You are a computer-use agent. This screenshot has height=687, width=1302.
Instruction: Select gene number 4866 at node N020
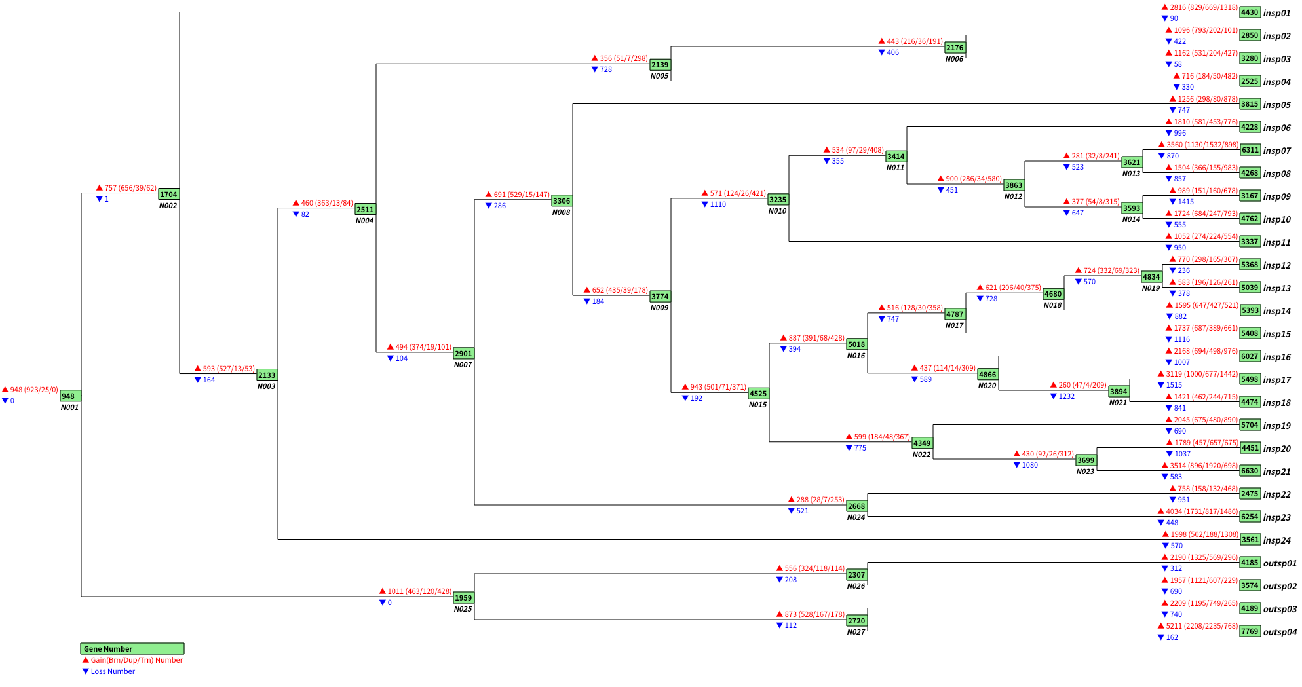point(987,374)
